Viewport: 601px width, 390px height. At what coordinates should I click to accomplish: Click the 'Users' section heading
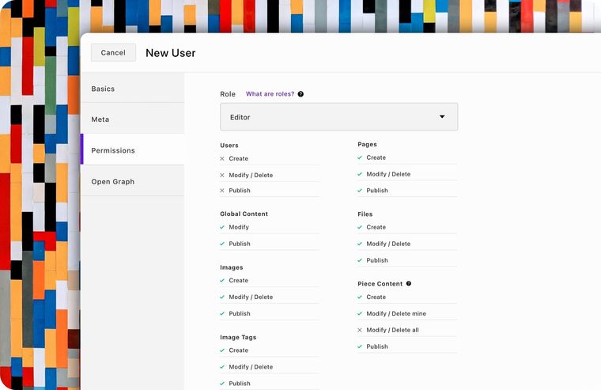(229, 145)
